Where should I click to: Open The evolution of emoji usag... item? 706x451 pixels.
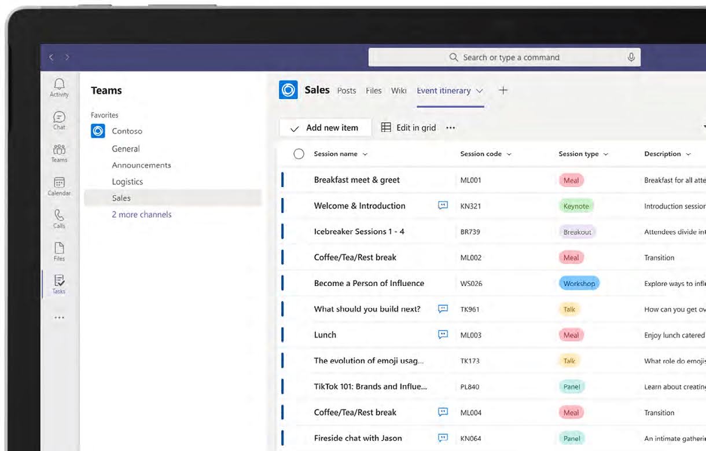click(369, 360)
